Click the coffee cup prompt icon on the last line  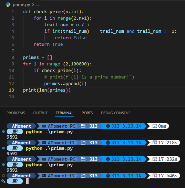tap(15, 181)
